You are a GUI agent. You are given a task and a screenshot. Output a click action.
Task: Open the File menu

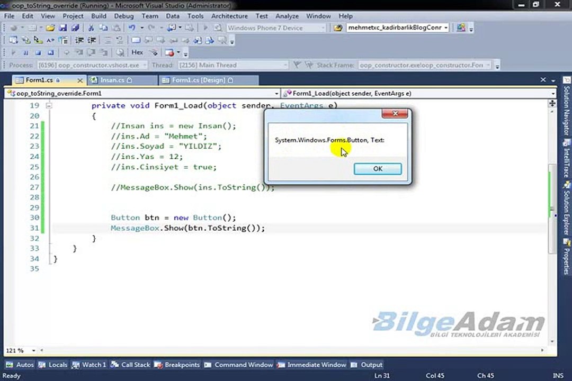pos(9,16)
